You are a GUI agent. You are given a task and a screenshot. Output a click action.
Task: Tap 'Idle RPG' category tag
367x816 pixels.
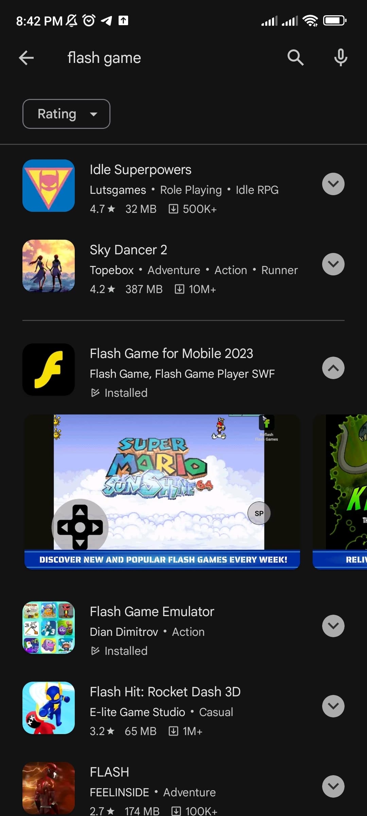point(257,190)
